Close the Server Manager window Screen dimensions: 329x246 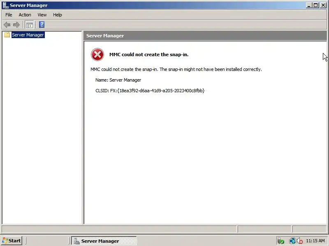click(323, 5)
